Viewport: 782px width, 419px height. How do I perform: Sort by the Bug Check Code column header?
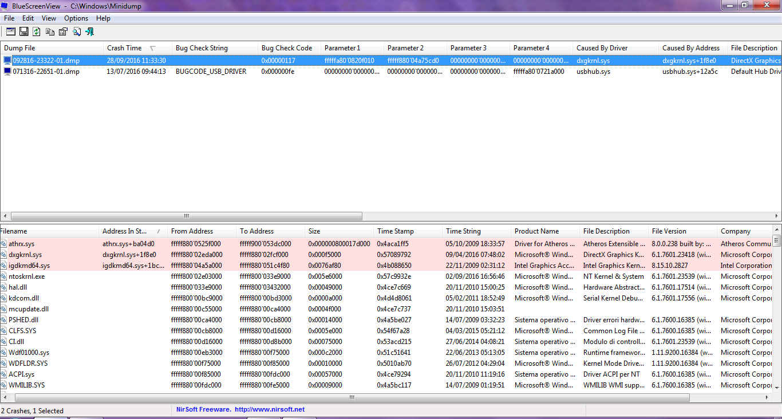[286, 48]
